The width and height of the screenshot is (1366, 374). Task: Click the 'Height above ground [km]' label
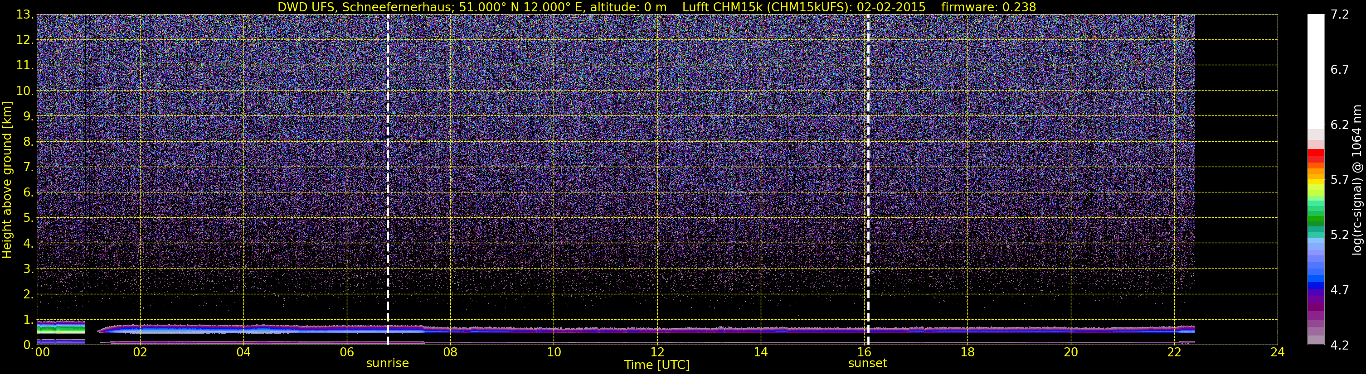pos(7,180)
